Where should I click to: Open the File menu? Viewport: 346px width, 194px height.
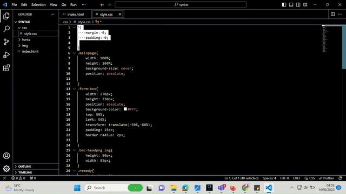(x=15, y=5)
